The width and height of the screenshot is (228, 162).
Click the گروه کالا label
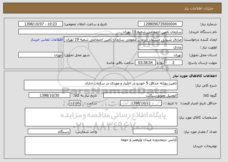210,95
